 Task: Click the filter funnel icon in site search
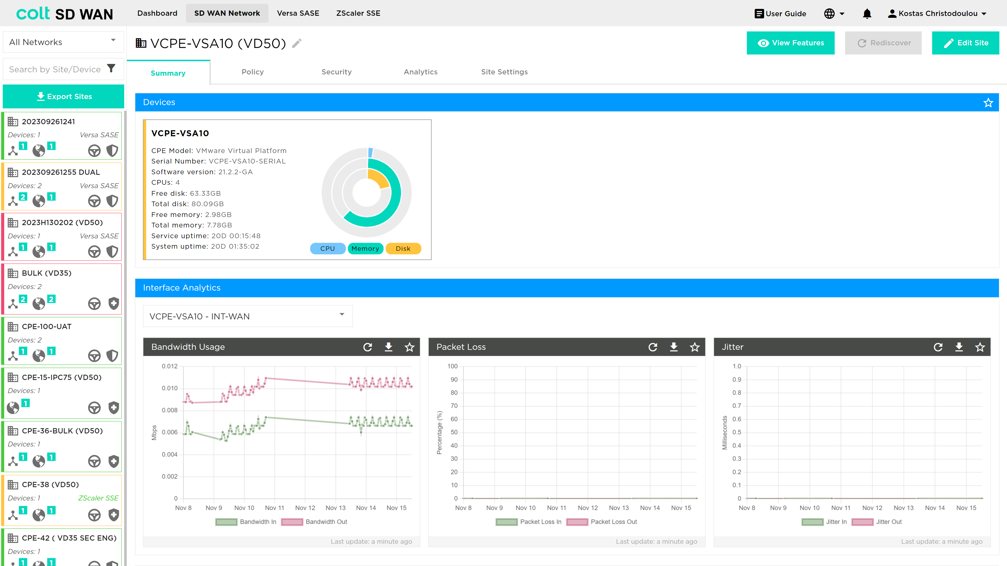click(111, 69)
